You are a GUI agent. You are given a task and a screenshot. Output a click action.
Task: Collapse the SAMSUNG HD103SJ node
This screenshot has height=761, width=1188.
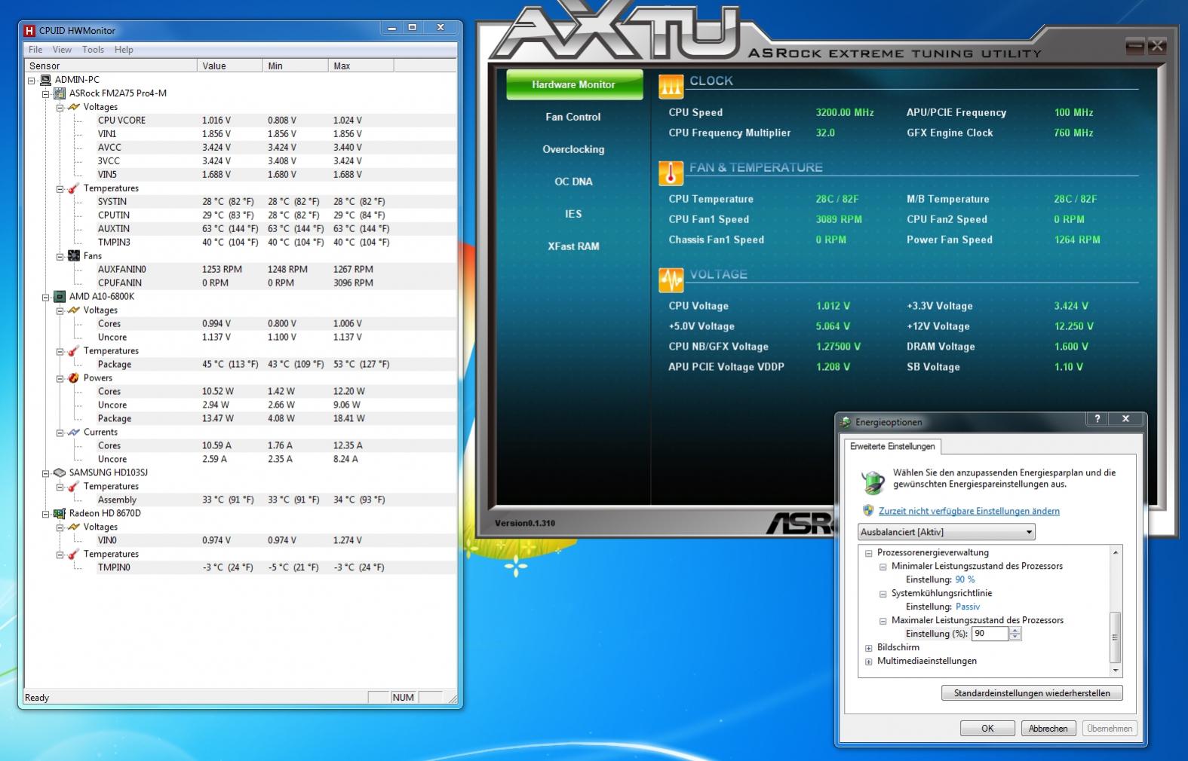[46, 473]
